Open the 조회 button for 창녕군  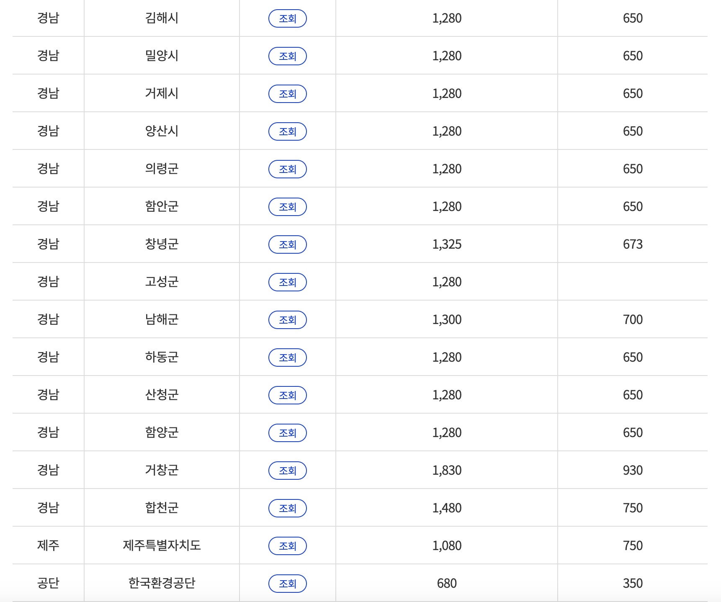pyautogui.click(x=288, y=244)
